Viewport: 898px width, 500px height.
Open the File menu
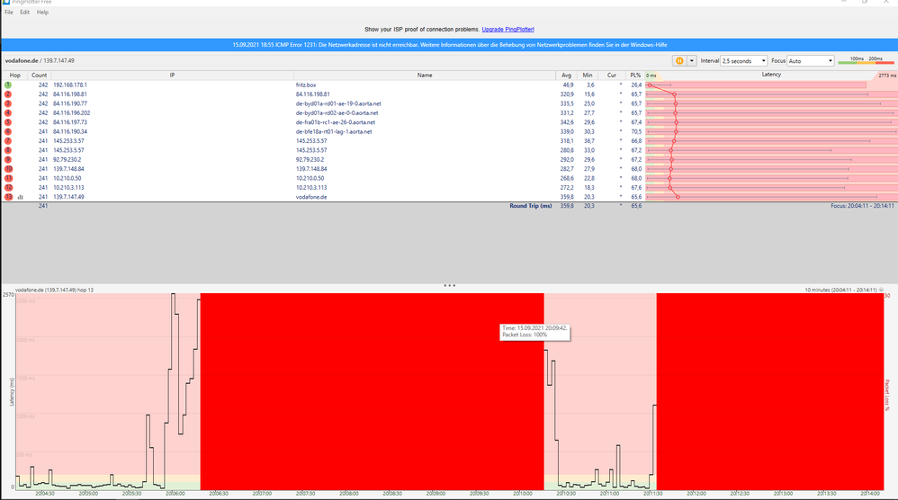(9, 12)
